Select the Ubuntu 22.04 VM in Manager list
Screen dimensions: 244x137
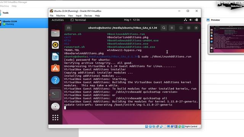coord(24,23)
